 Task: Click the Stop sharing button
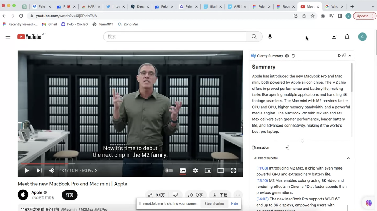click(214, 204)
